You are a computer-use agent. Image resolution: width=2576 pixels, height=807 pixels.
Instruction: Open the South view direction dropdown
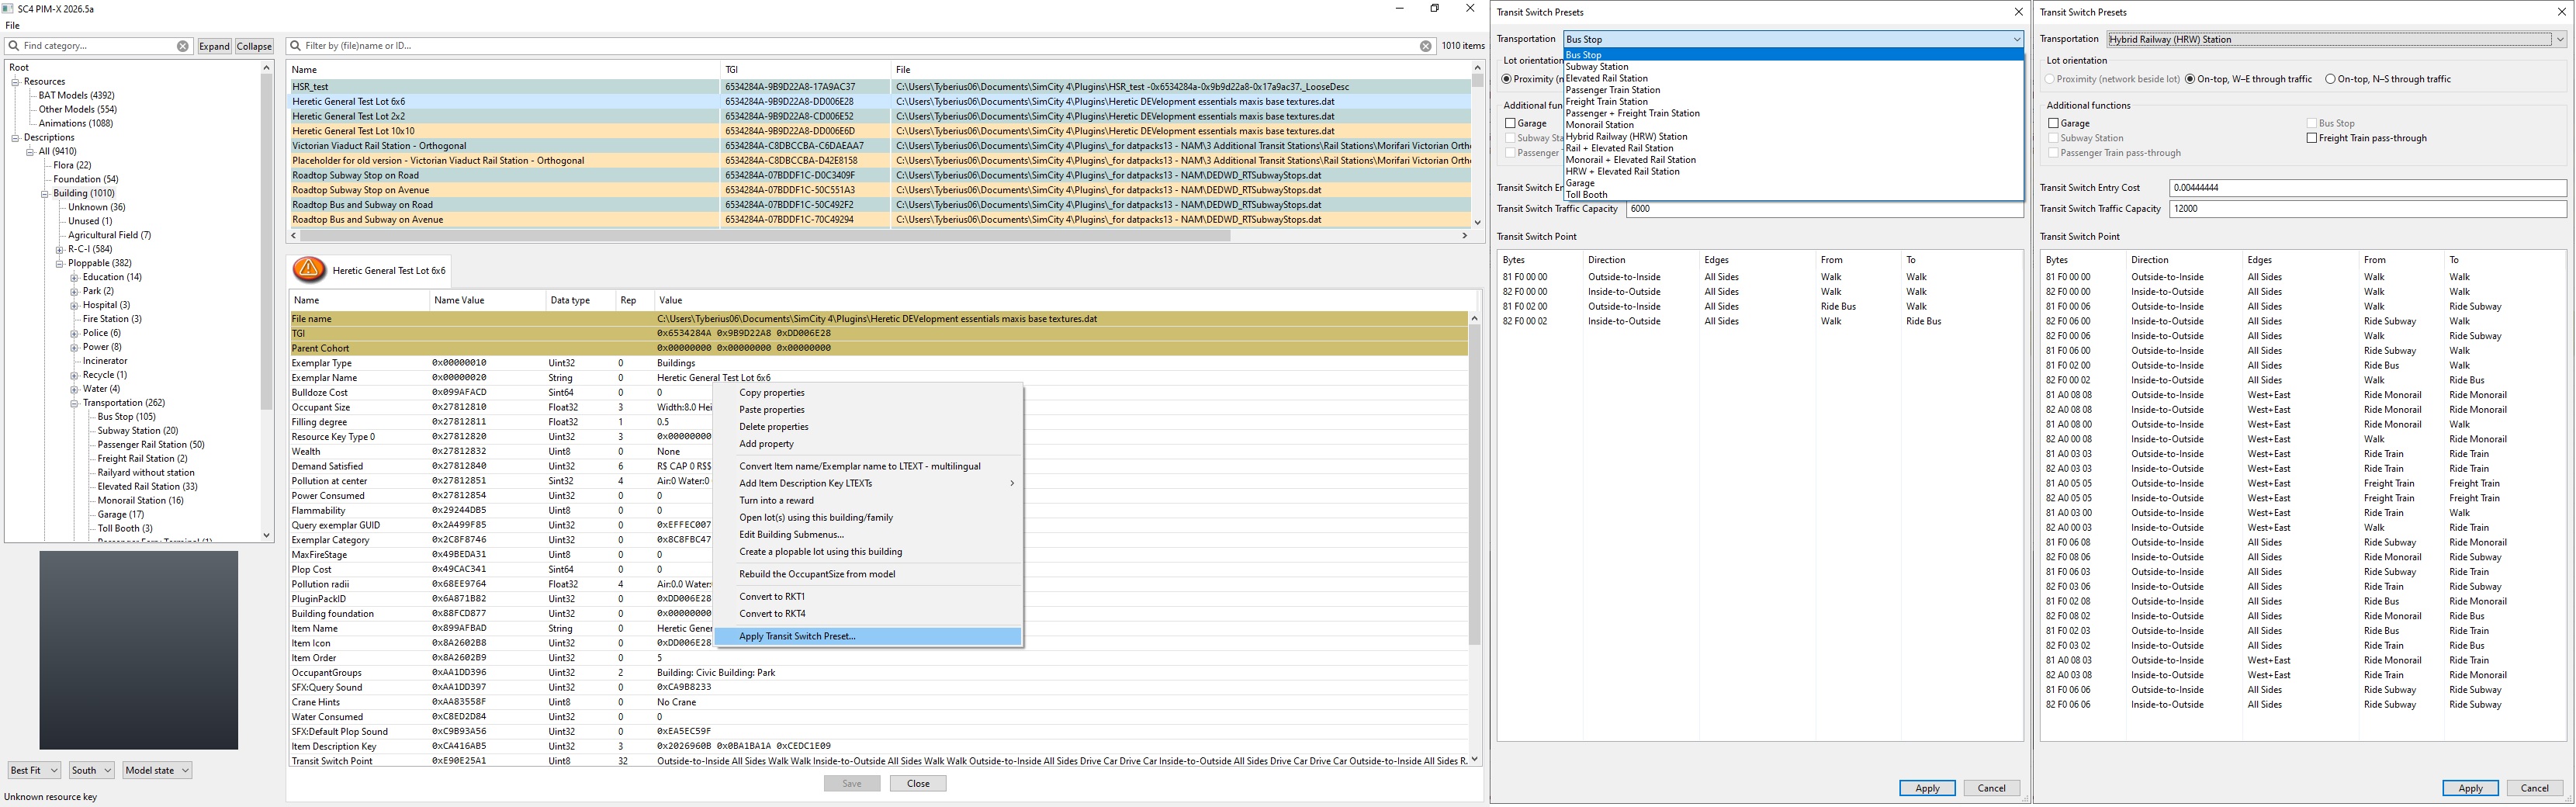click(91, 770)
